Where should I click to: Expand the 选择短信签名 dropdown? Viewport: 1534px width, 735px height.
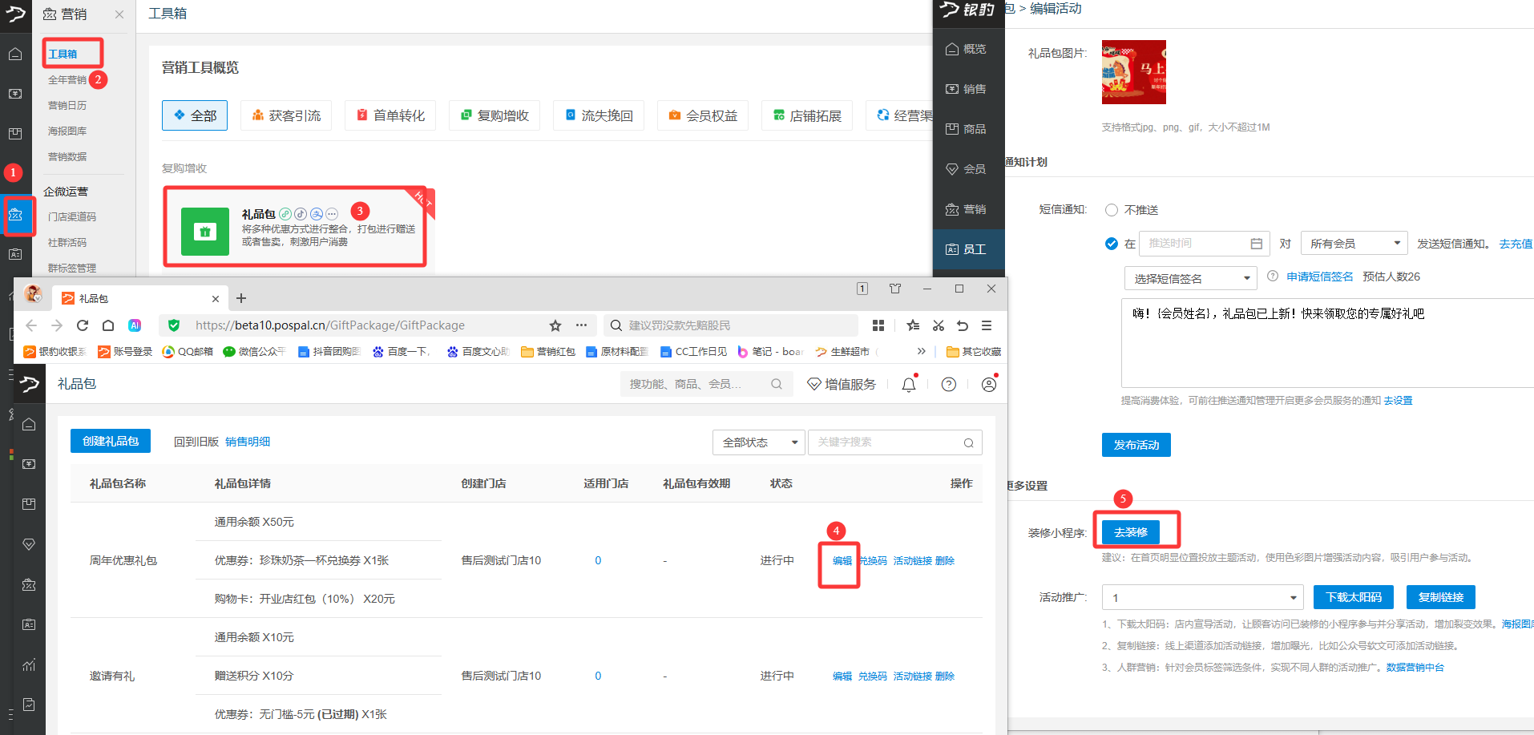point(1190,279)
